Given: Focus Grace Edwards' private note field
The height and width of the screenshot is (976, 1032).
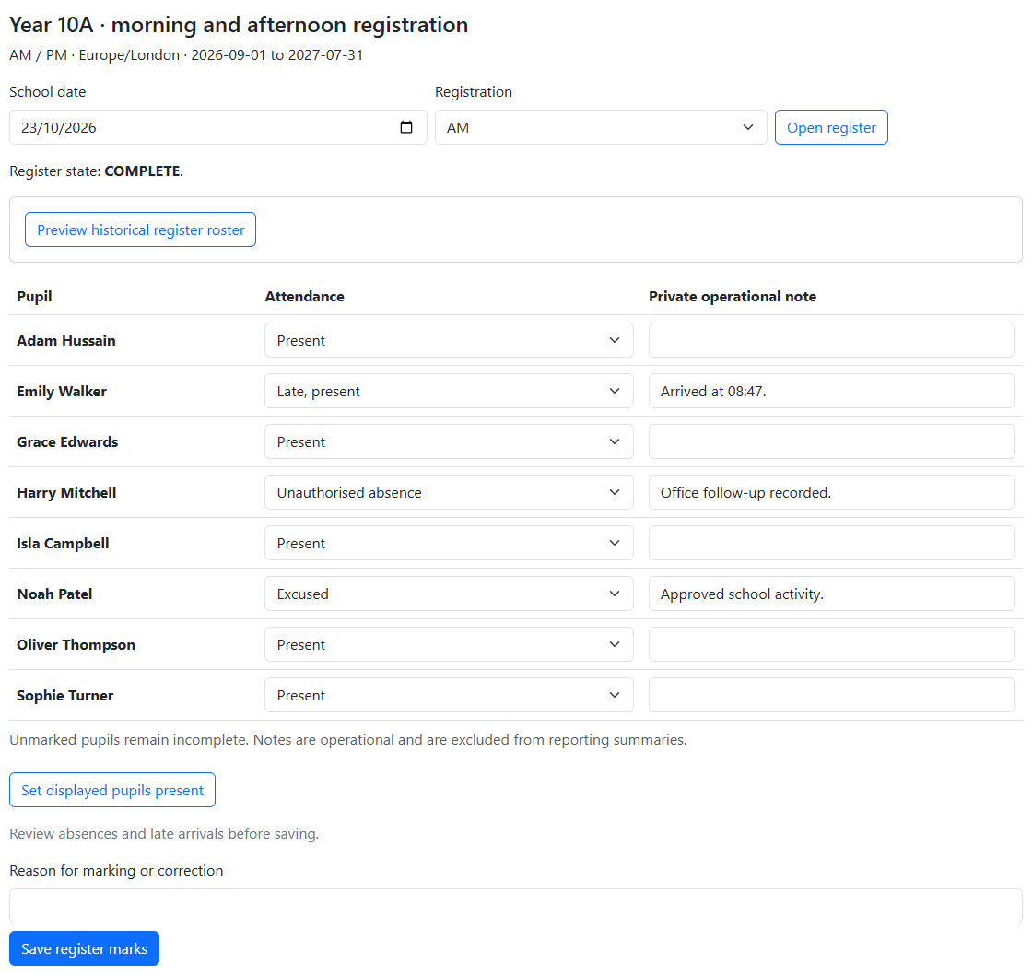Looking at the screenshot, I should coord(832,441).
